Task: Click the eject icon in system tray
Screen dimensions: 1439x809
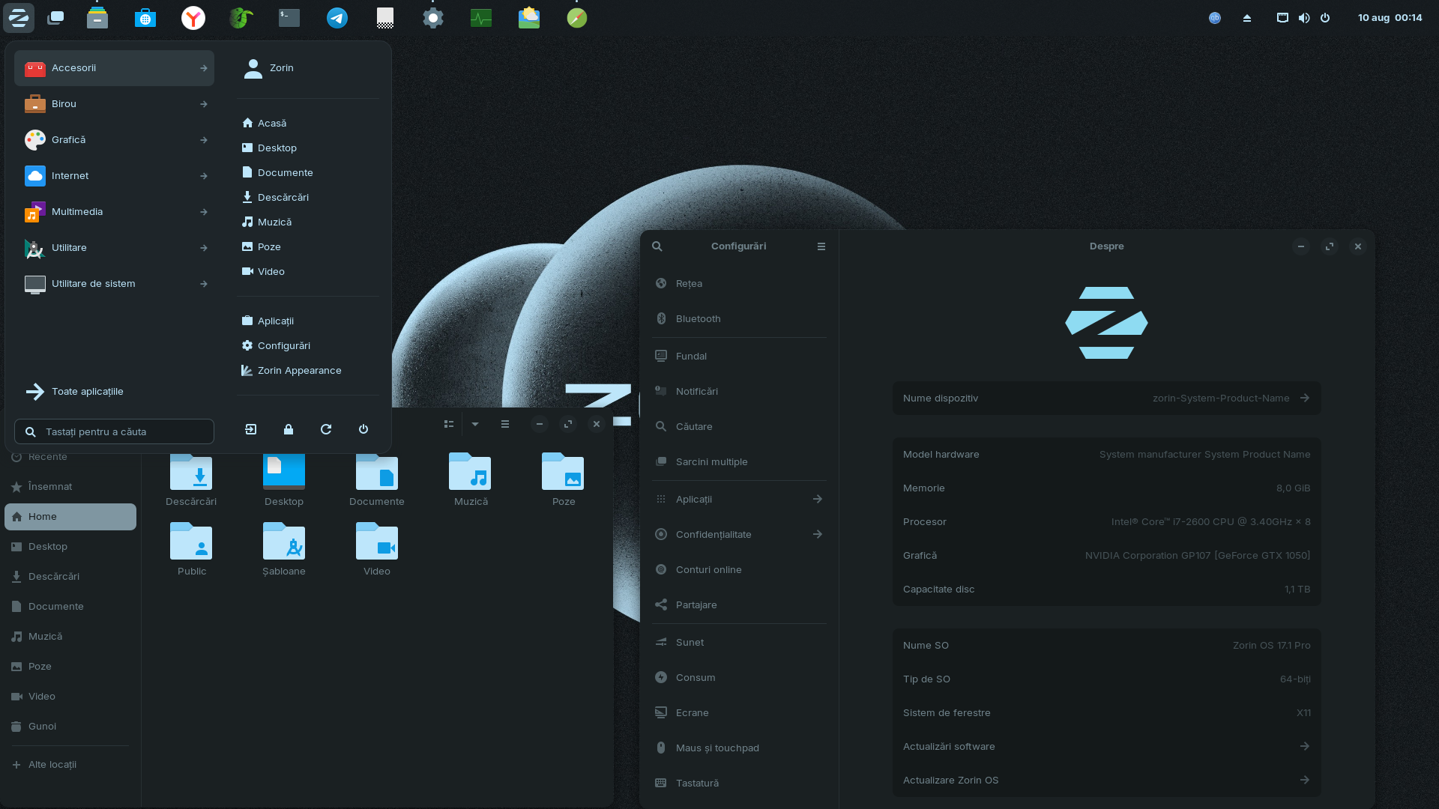Action: pyautogui.click(x=1247, y=18)
